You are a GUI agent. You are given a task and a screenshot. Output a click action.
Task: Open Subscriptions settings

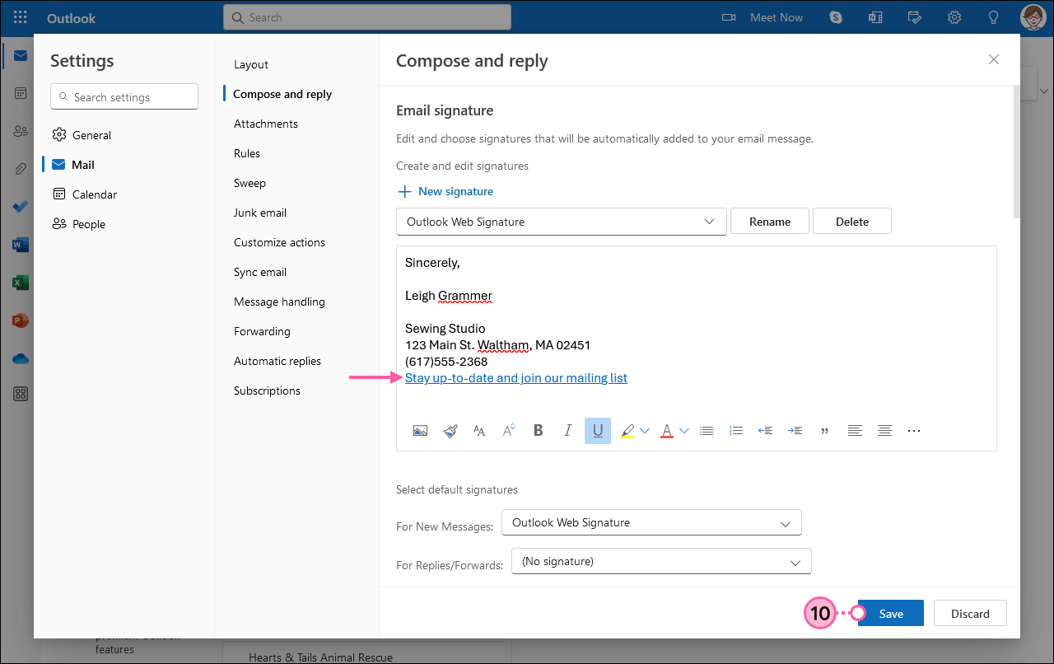click(267, 390)
